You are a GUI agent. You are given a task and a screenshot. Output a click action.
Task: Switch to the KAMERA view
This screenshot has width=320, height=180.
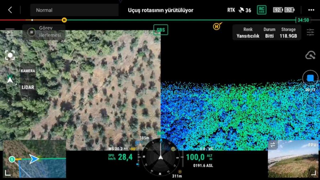coord(28,71)
